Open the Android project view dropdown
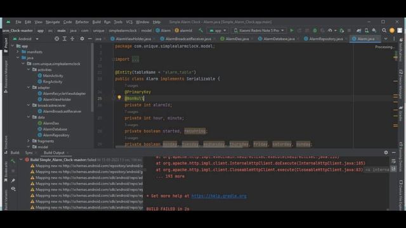 (x=25, y=39)
